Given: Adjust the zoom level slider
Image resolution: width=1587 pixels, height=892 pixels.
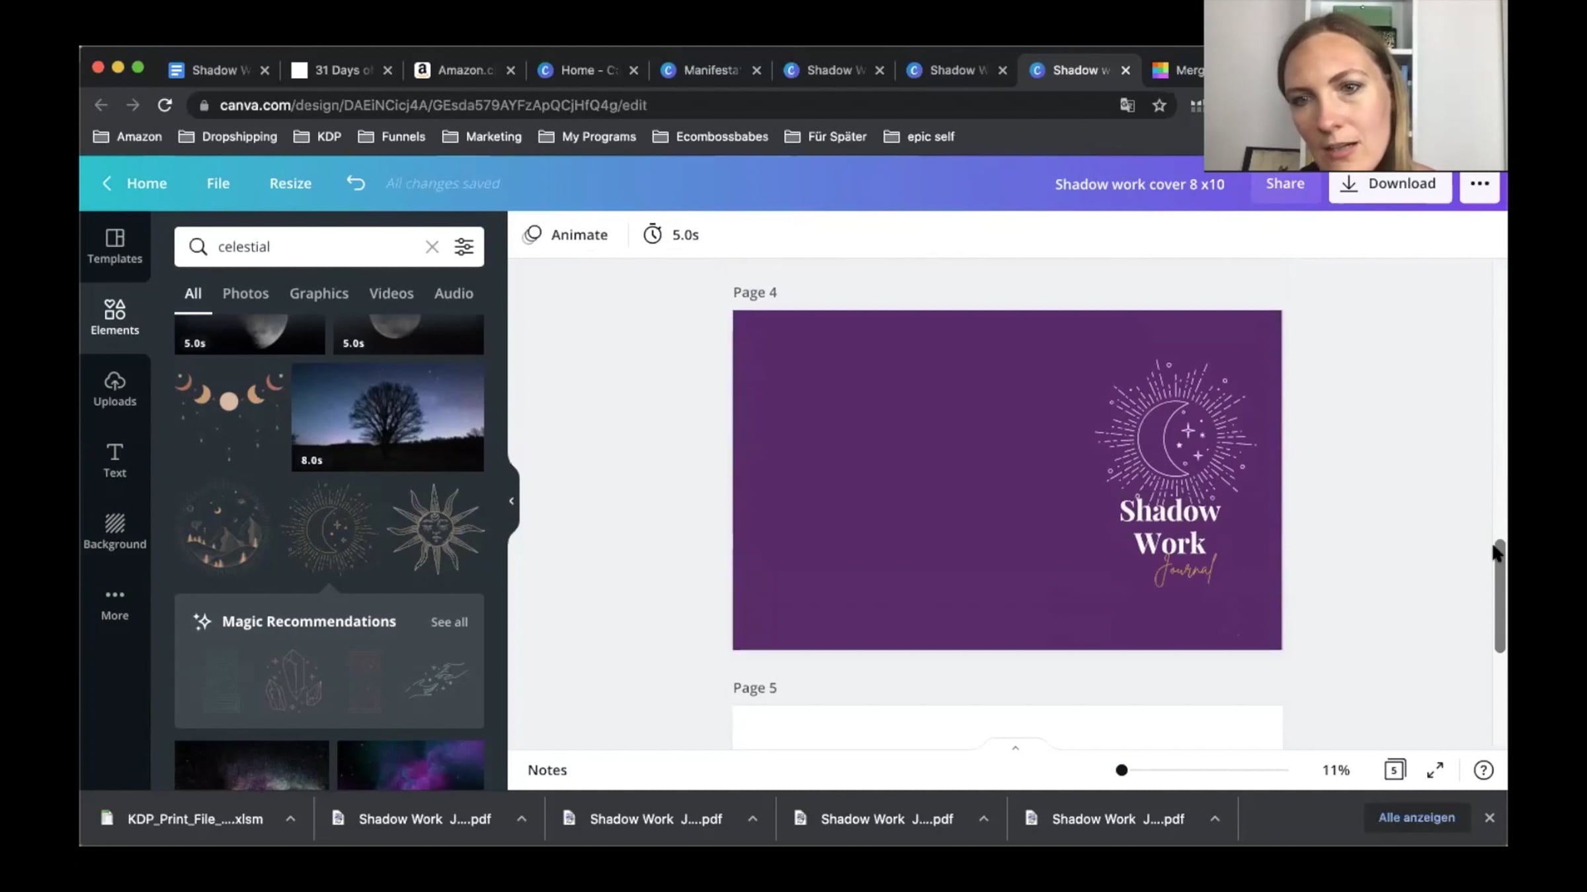Looking at the screenshot, I should 1121,770.
